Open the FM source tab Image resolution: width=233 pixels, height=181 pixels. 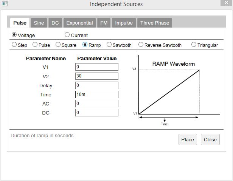tap(104, 23)
